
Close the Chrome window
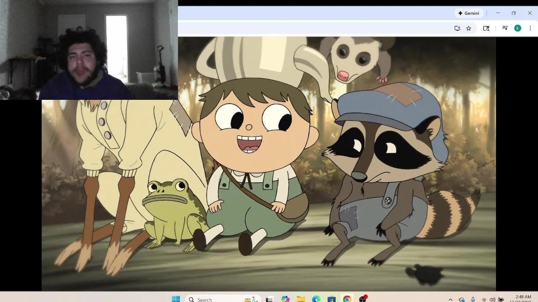[x=530, y=13]
